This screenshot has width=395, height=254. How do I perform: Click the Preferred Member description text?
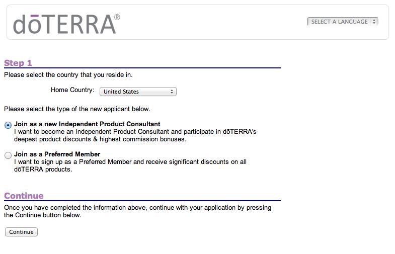click(x=130, y=165)
